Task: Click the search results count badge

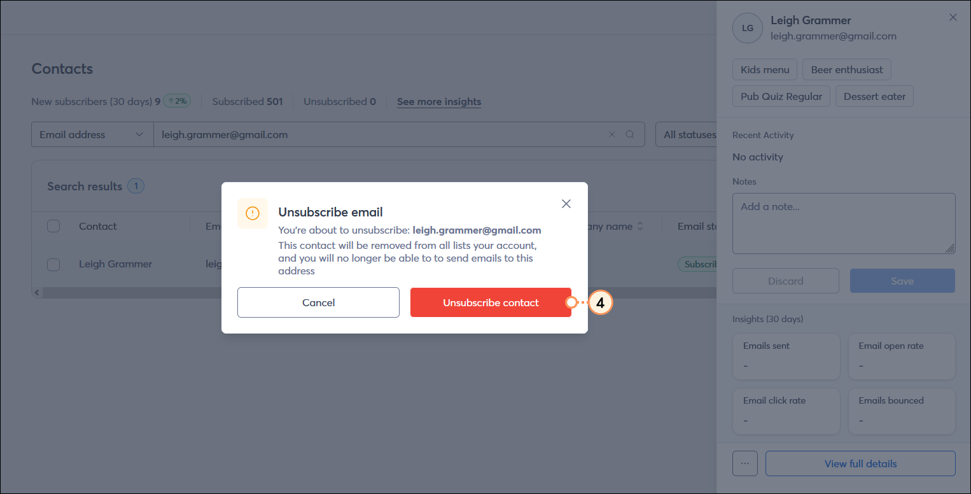Action: click(136, 186)
